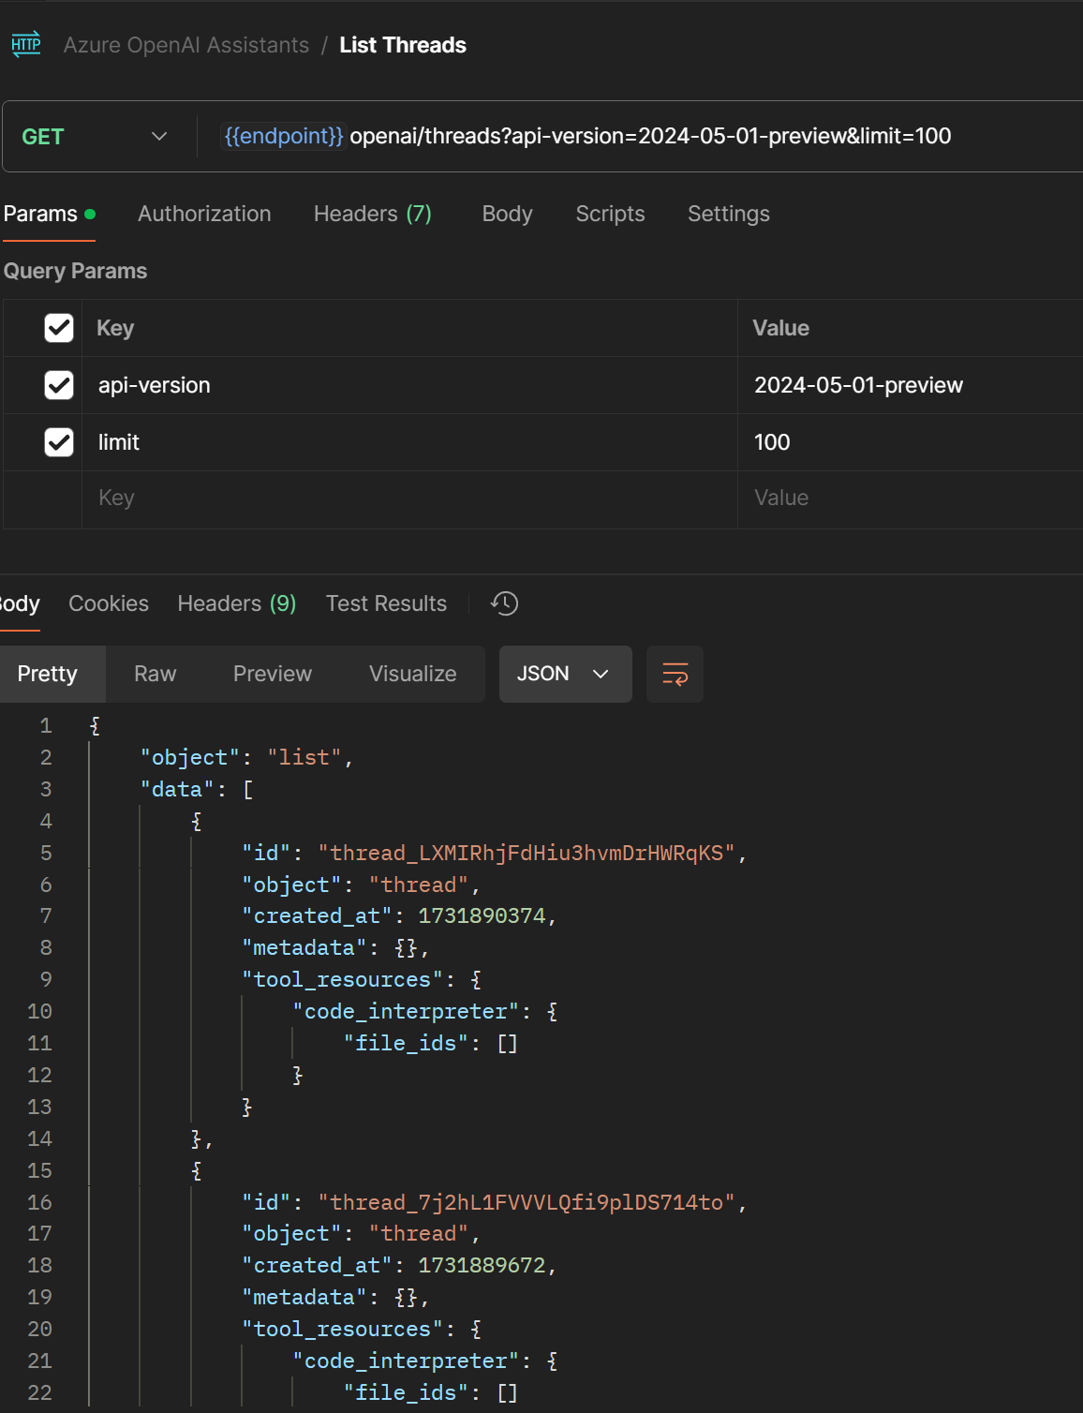
Task: Uncheck the limit parameter checkbox
Action: [x=59, y=442]
